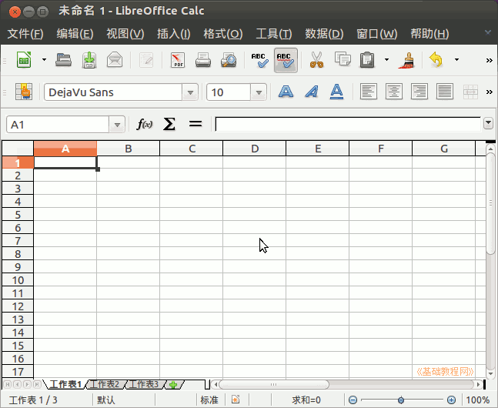Expand the DejaVu Sans font name dropdown
This screenshot has width=498, height=408.
click(190, 92)
